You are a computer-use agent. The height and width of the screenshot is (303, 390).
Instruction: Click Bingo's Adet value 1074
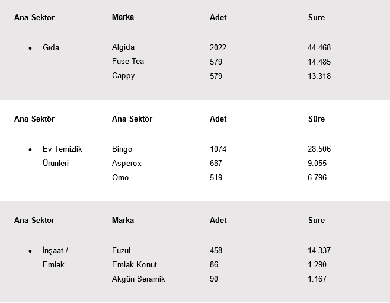(x=218, y=149)
